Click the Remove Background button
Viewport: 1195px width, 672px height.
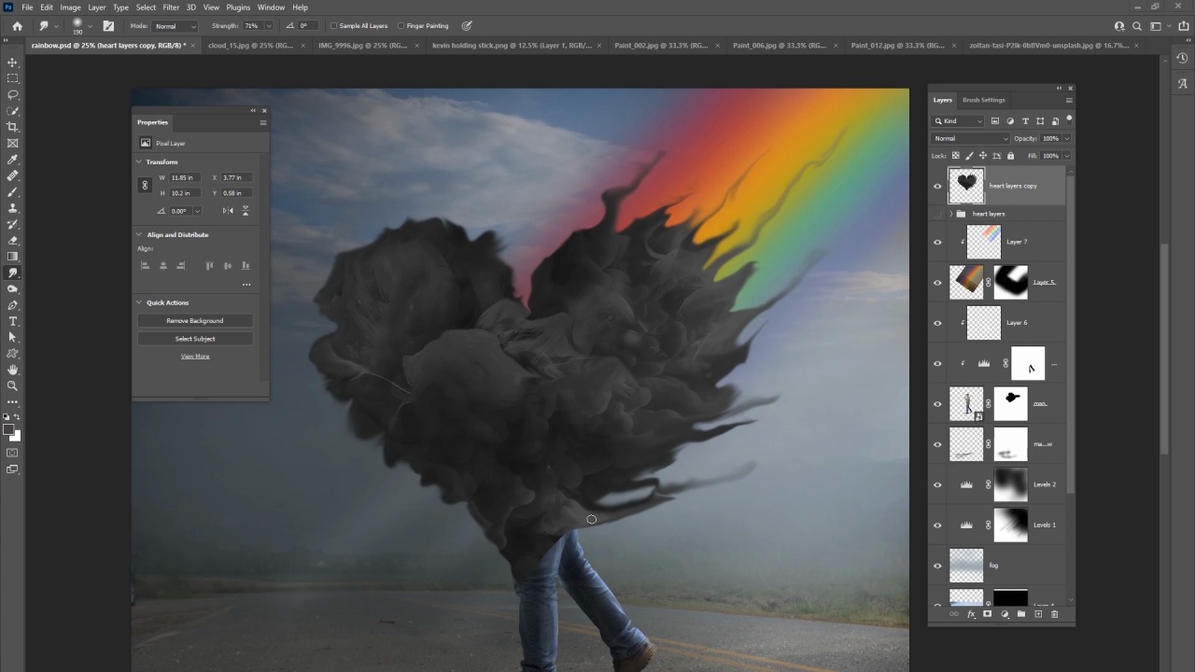pyautogui.click(x=195, y=321)
